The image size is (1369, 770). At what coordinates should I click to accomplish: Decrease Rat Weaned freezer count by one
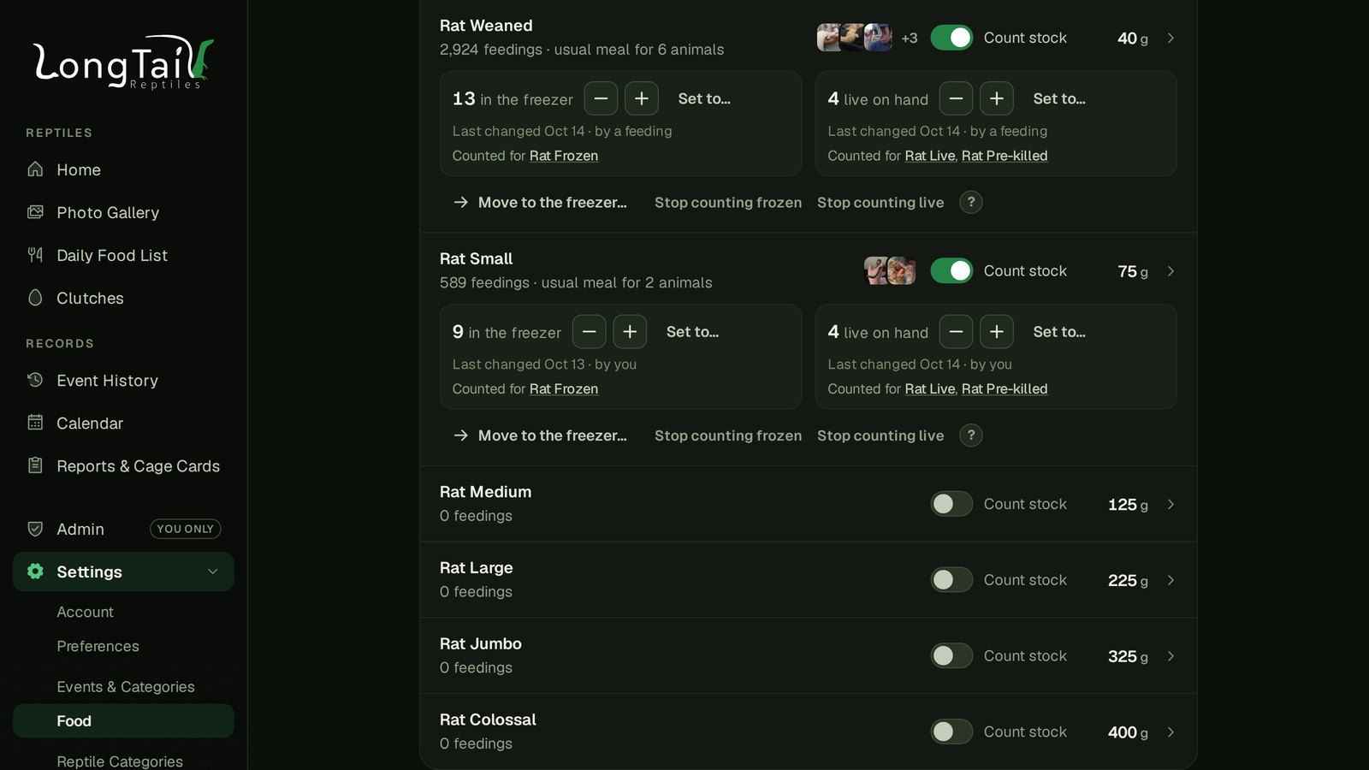[x=601, y=98]
